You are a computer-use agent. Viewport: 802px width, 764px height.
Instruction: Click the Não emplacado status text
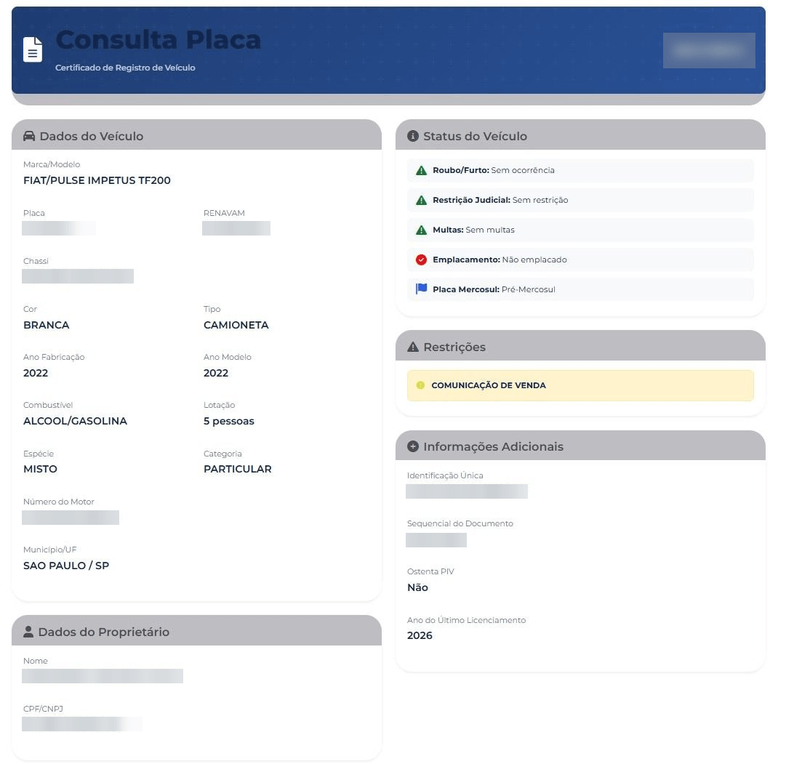coord(534,260)
